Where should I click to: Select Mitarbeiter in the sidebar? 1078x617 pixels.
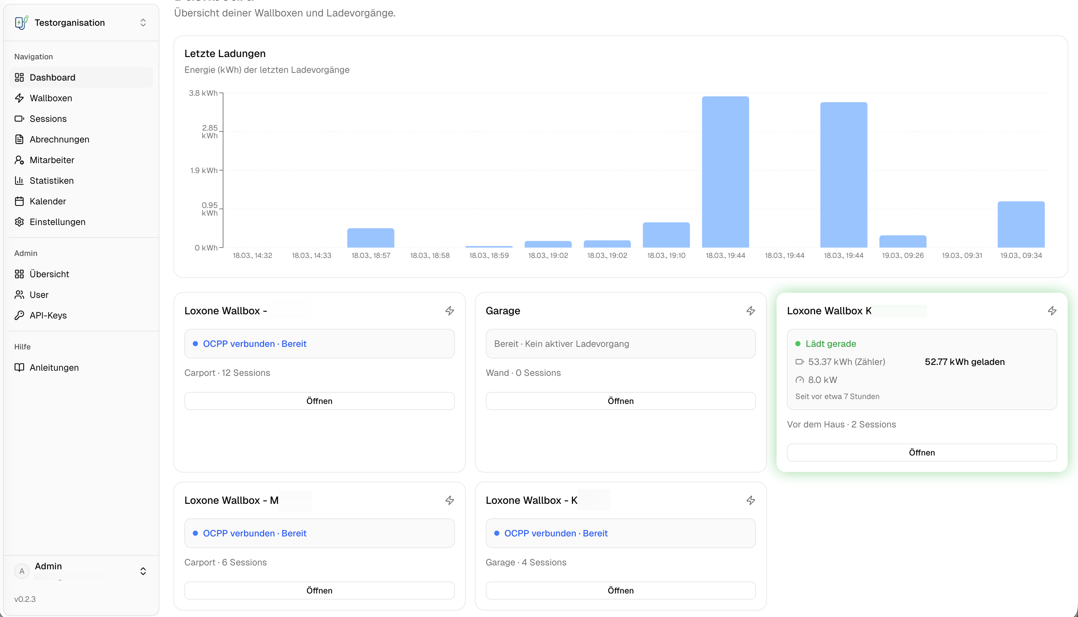point(52,160)
